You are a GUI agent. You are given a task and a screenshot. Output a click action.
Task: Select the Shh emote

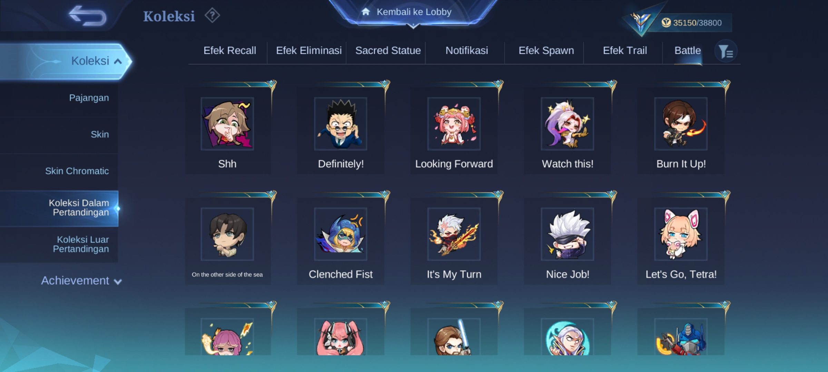coord(227,130)
